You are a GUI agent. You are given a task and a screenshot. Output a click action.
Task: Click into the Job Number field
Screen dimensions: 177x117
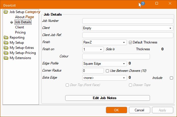(x=127, y=21)
